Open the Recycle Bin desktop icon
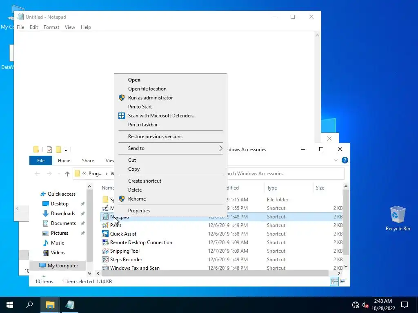The image size is (418, 313). [x=398, y=218]
